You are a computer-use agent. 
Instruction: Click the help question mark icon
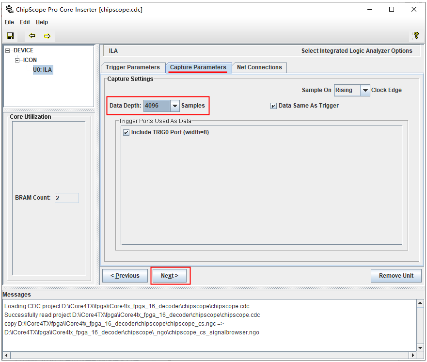tap(416, 36)
